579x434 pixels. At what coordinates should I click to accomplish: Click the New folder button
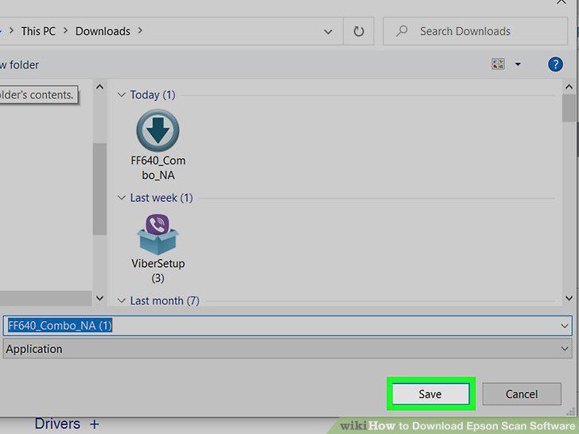click(19, 65)
